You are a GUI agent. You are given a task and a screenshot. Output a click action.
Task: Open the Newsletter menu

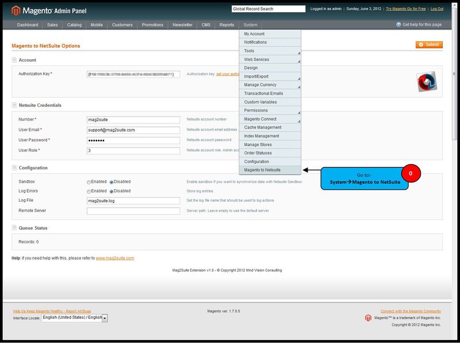coord(182,25)
